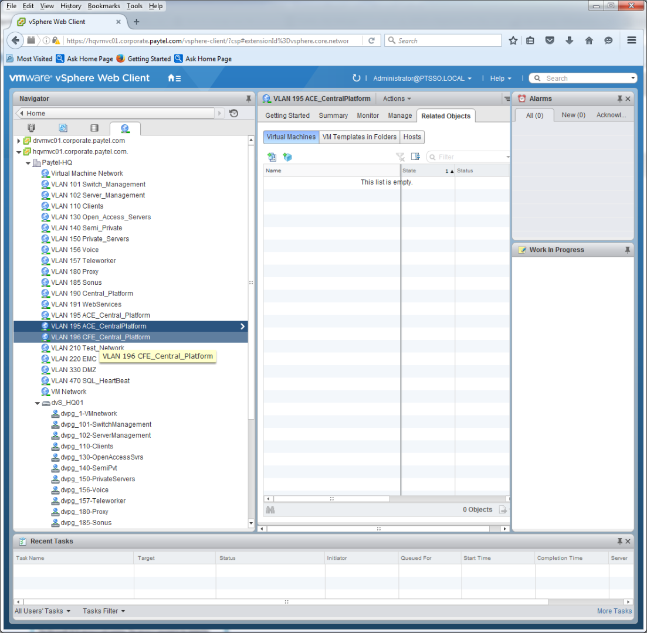
Task: Bookmark this page with the star icon
Action: (x=513, y=40)
